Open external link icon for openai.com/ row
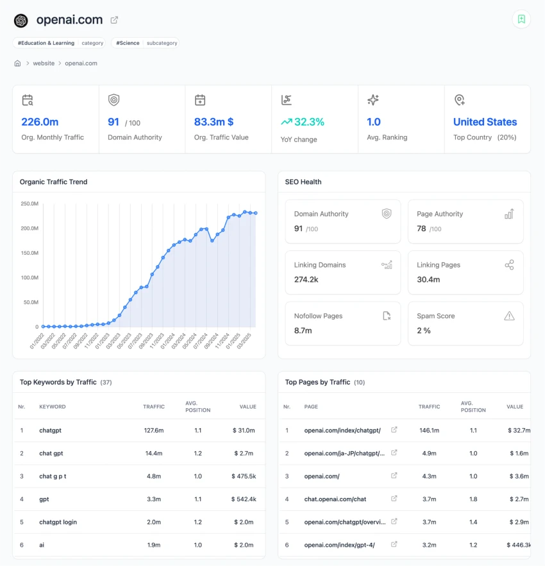Viewport: 545px width, 566px height. (394, 476)
